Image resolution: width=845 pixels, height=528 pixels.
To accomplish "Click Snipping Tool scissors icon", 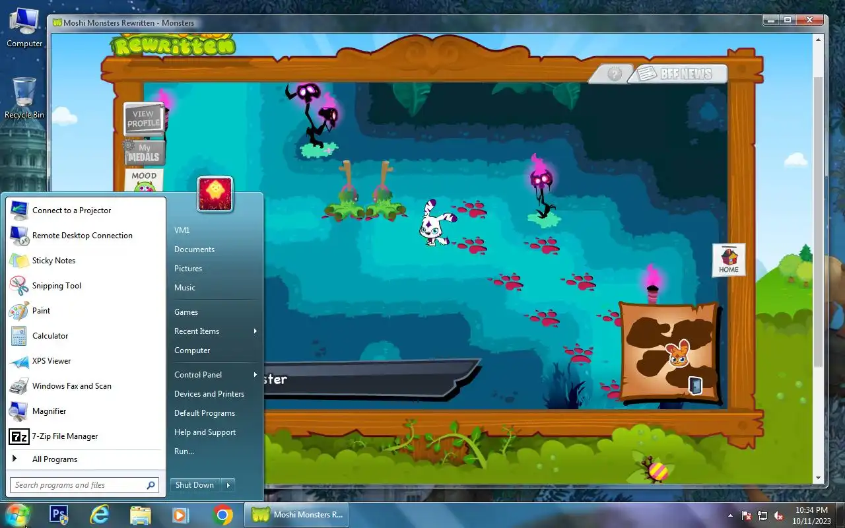I will tap(19, 286).
